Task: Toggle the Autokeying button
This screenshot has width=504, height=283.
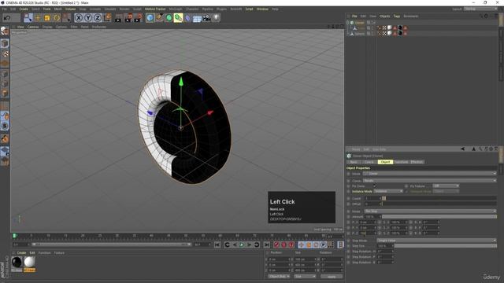Action: tap(283, 244)
